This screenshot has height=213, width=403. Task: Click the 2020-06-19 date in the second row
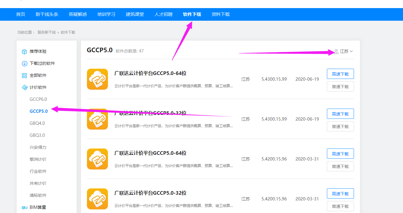tap(307, 119)
